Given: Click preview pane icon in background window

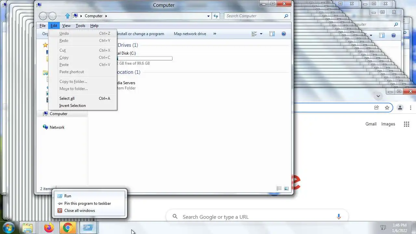Looking at the screenshot, I should (x=382, y=35).
